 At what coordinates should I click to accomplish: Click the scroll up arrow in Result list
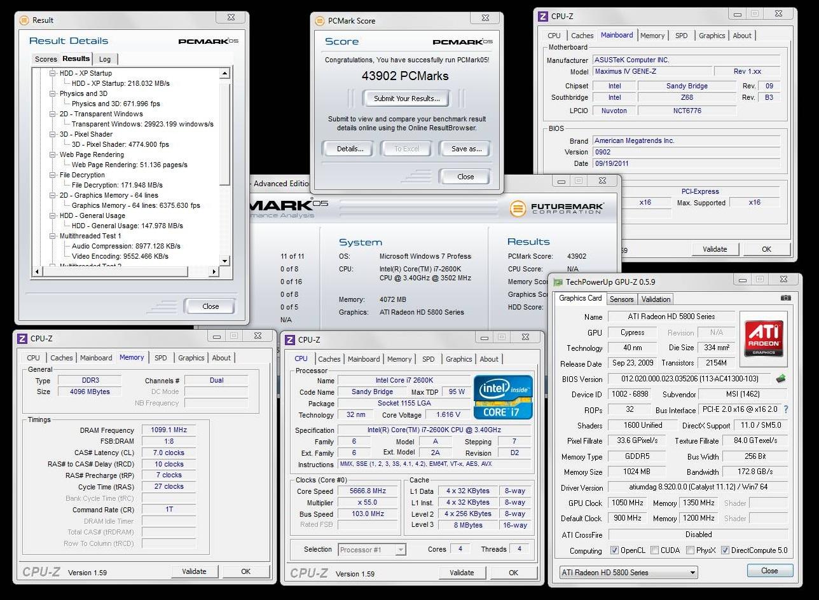(x=224, y=74)
